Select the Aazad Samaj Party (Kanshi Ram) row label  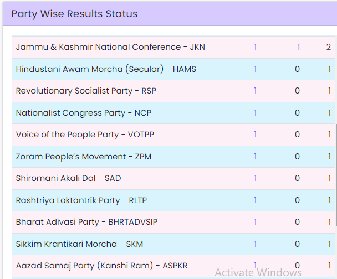click(x=102, y=266)
